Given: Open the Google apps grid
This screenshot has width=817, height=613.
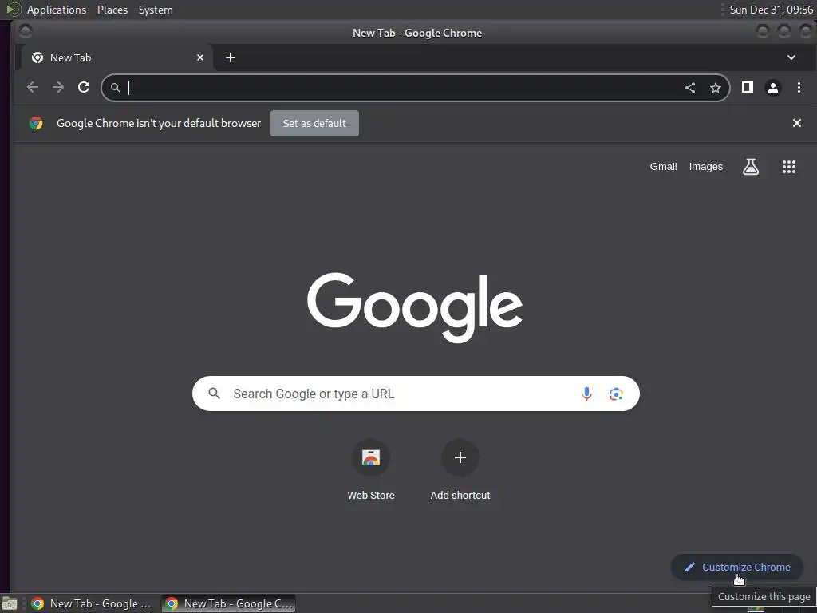Looking at the screenshot, I should point(789,167).
